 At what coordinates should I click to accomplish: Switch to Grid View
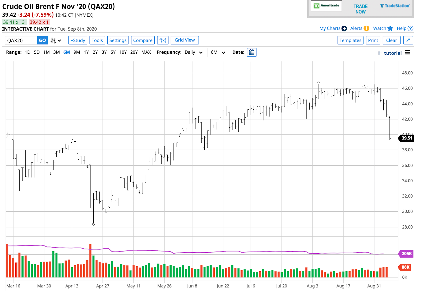click(185, 40)
